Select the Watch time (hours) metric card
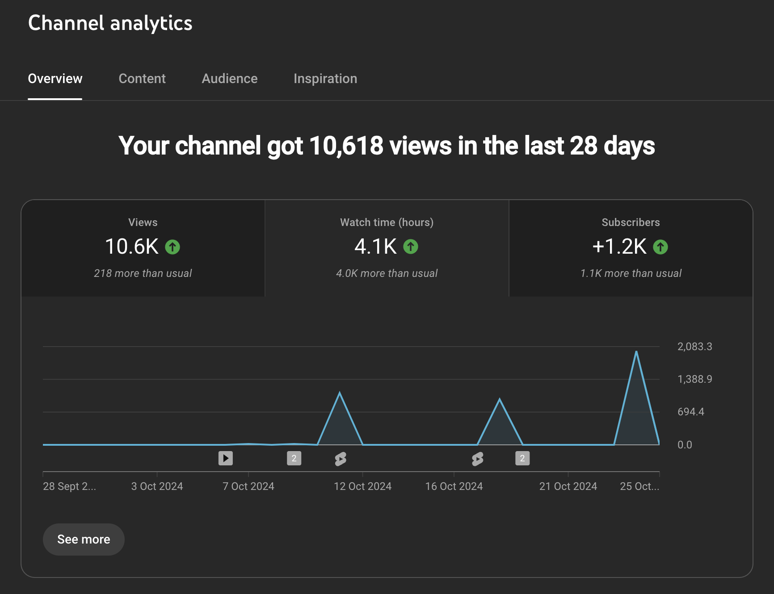The height and width of the screenshot is (594, 774). point(387,248)
